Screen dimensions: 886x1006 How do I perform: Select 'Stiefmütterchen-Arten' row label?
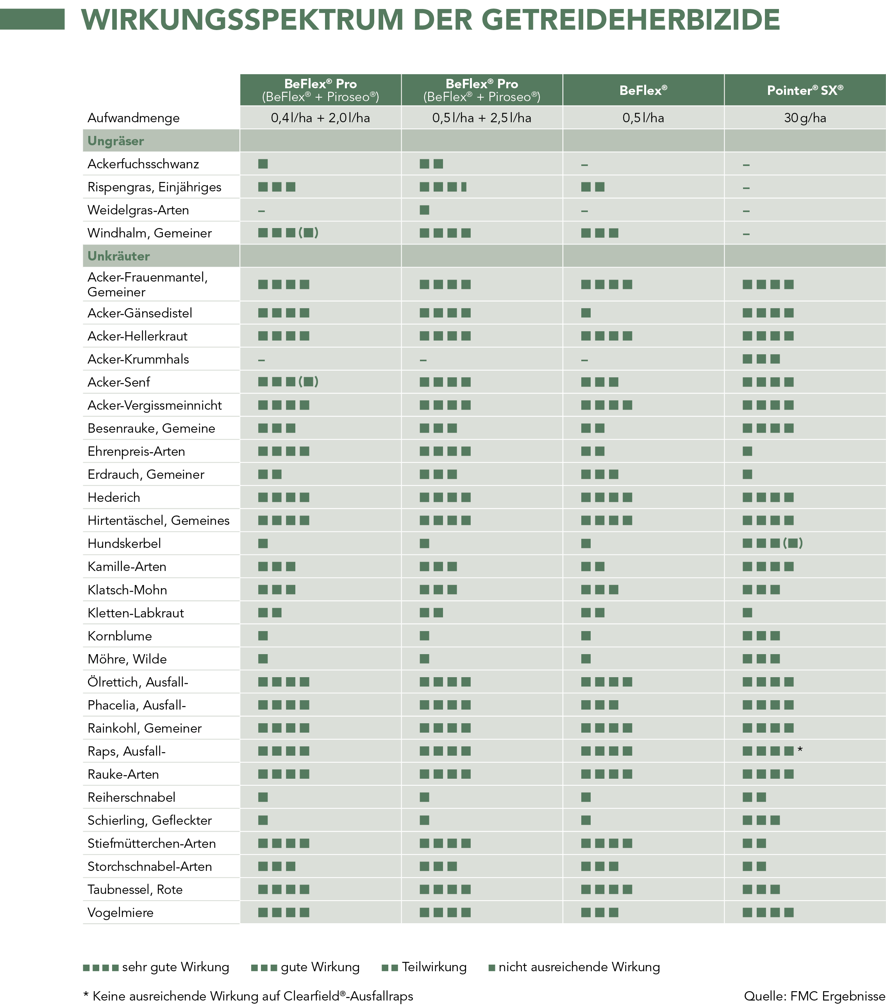point(152,844)
